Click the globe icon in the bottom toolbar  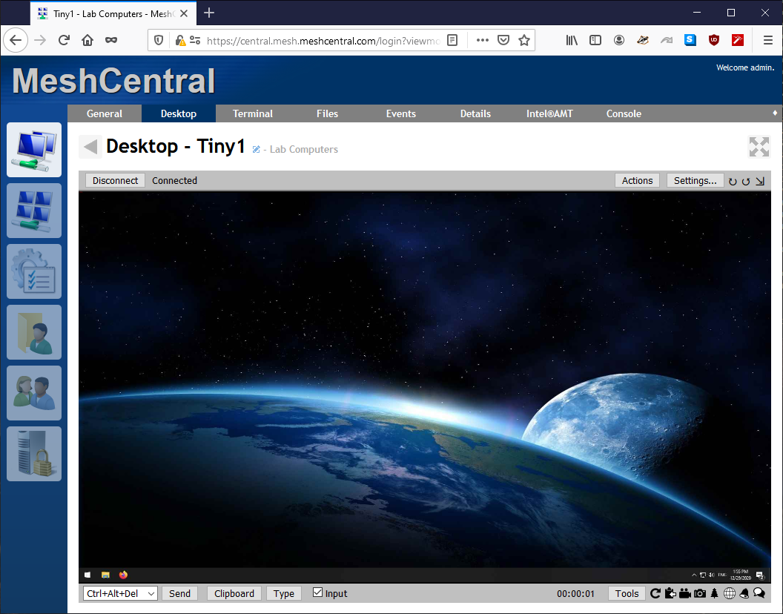coord(730,593)
